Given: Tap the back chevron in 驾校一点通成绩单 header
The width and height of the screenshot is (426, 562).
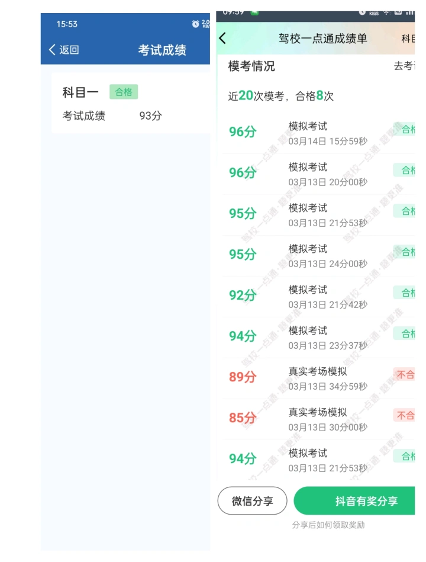Looking at the screenshot, I should point(222,38).
